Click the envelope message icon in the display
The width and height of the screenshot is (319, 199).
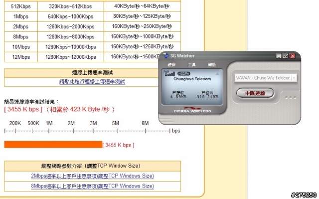[x=167, y=102]
